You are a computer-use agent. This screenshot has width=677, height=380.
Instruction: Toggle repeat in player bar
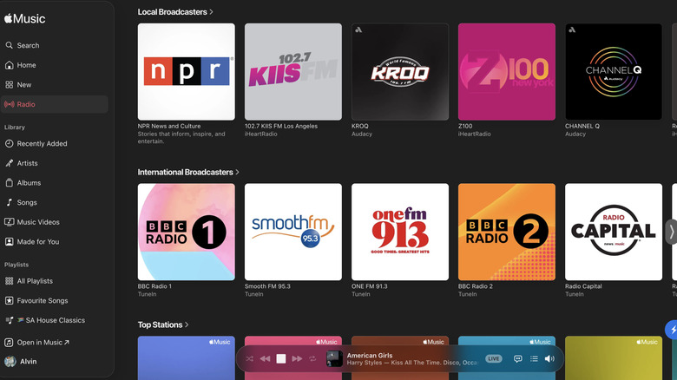click(312, 359)
